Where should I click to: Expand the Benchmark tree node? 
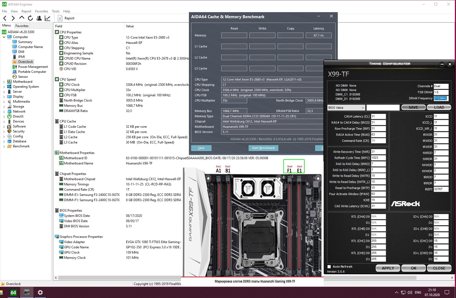(x=4, y=146)
